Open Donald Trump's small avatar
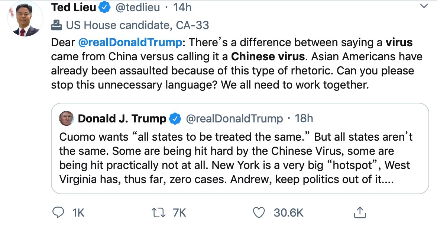Viewport: 437px width, 227px height. (x=67, y=118)
